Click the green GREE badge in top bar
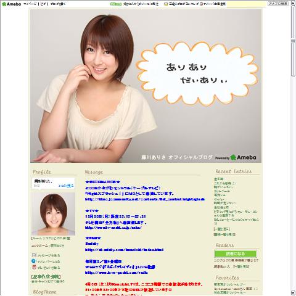296x296 pixels. pyautogui.click(x=116, y=4)
